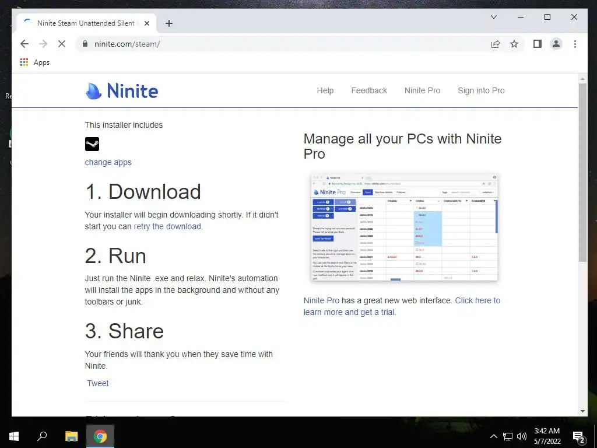
Task: Open the network tray icon
Action: point(508,436)
